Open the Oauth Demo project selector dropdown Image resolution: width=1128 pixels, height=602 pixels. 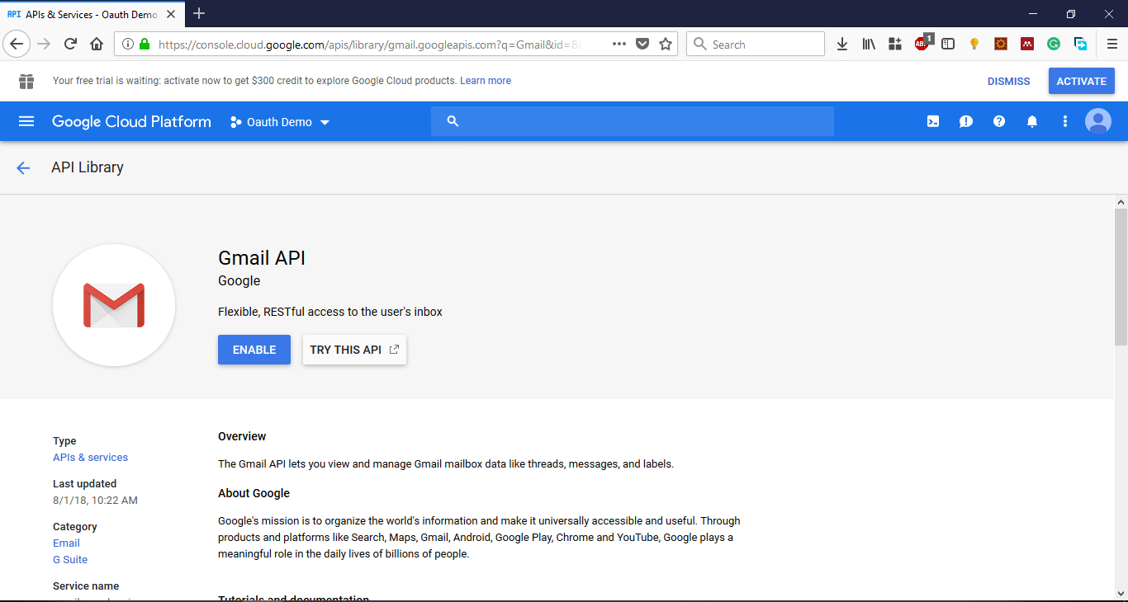click(280, 121)
